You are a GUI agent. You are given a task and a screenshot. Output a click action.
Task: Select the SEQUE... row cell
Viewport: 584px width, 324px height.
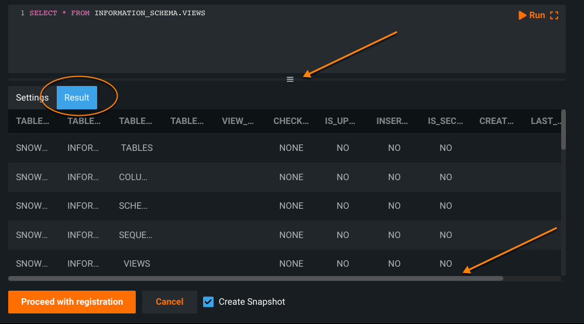(136, 235)
